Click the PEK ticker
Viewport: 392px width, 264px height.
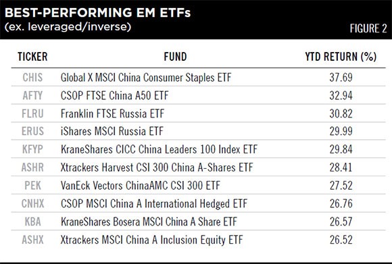click(32, 186)
